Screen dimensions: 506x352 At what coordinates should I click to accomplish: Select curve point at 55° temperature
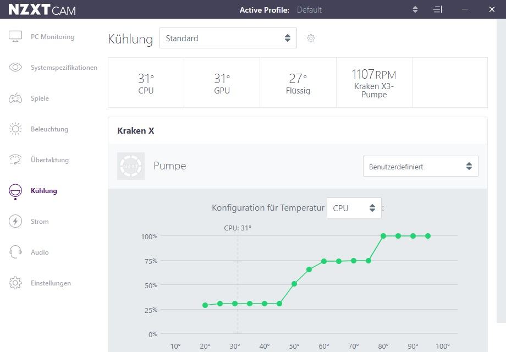pyautogui.click(x=309, y=269)
